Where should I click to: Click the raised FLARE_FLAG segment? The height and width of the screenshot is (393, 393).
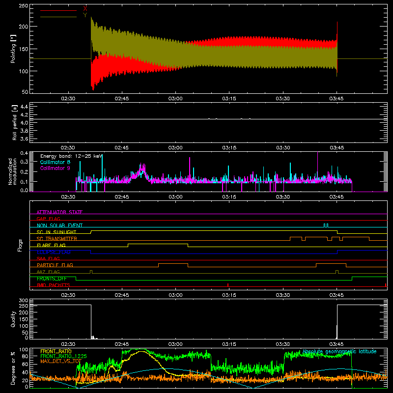coord(158,244)
